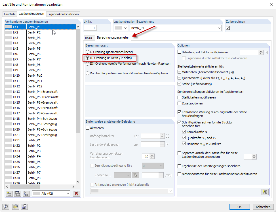
Task: Toggle Querschnitte stiffness factor checkbox
Action: (x=179, y=78)
